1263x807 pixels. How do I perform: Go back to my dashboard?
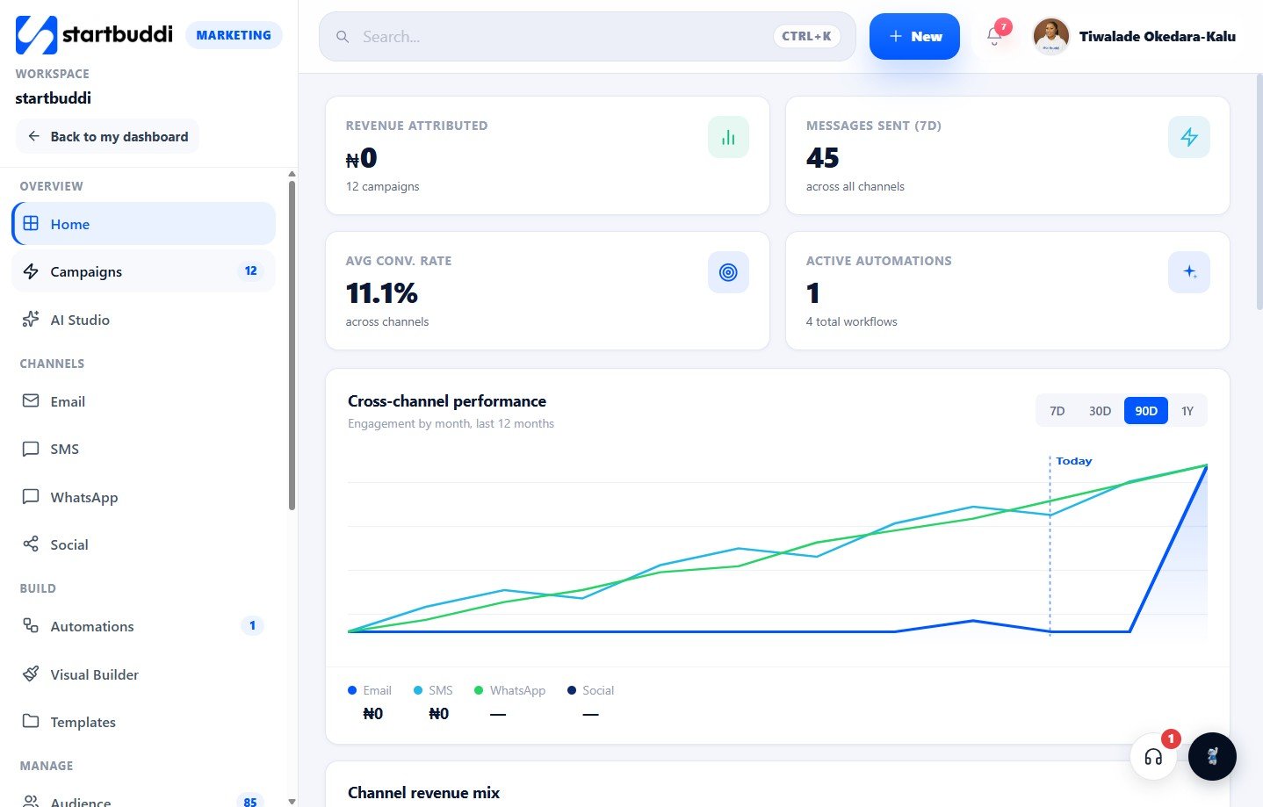tap(107, 136)
